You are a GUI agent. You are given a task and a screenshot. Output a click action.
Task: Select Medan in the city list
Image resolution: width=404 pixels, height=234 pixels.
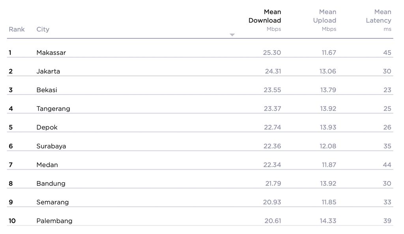47,165
